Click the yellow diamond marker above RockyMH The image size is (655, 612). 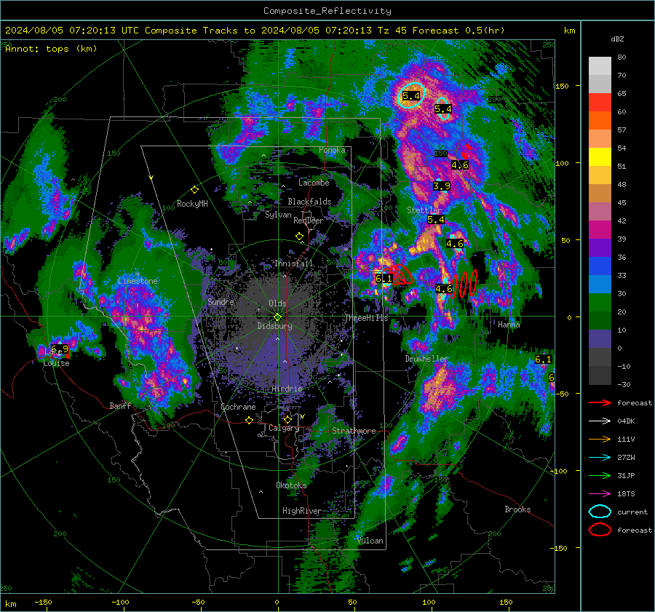coord(194,190)
